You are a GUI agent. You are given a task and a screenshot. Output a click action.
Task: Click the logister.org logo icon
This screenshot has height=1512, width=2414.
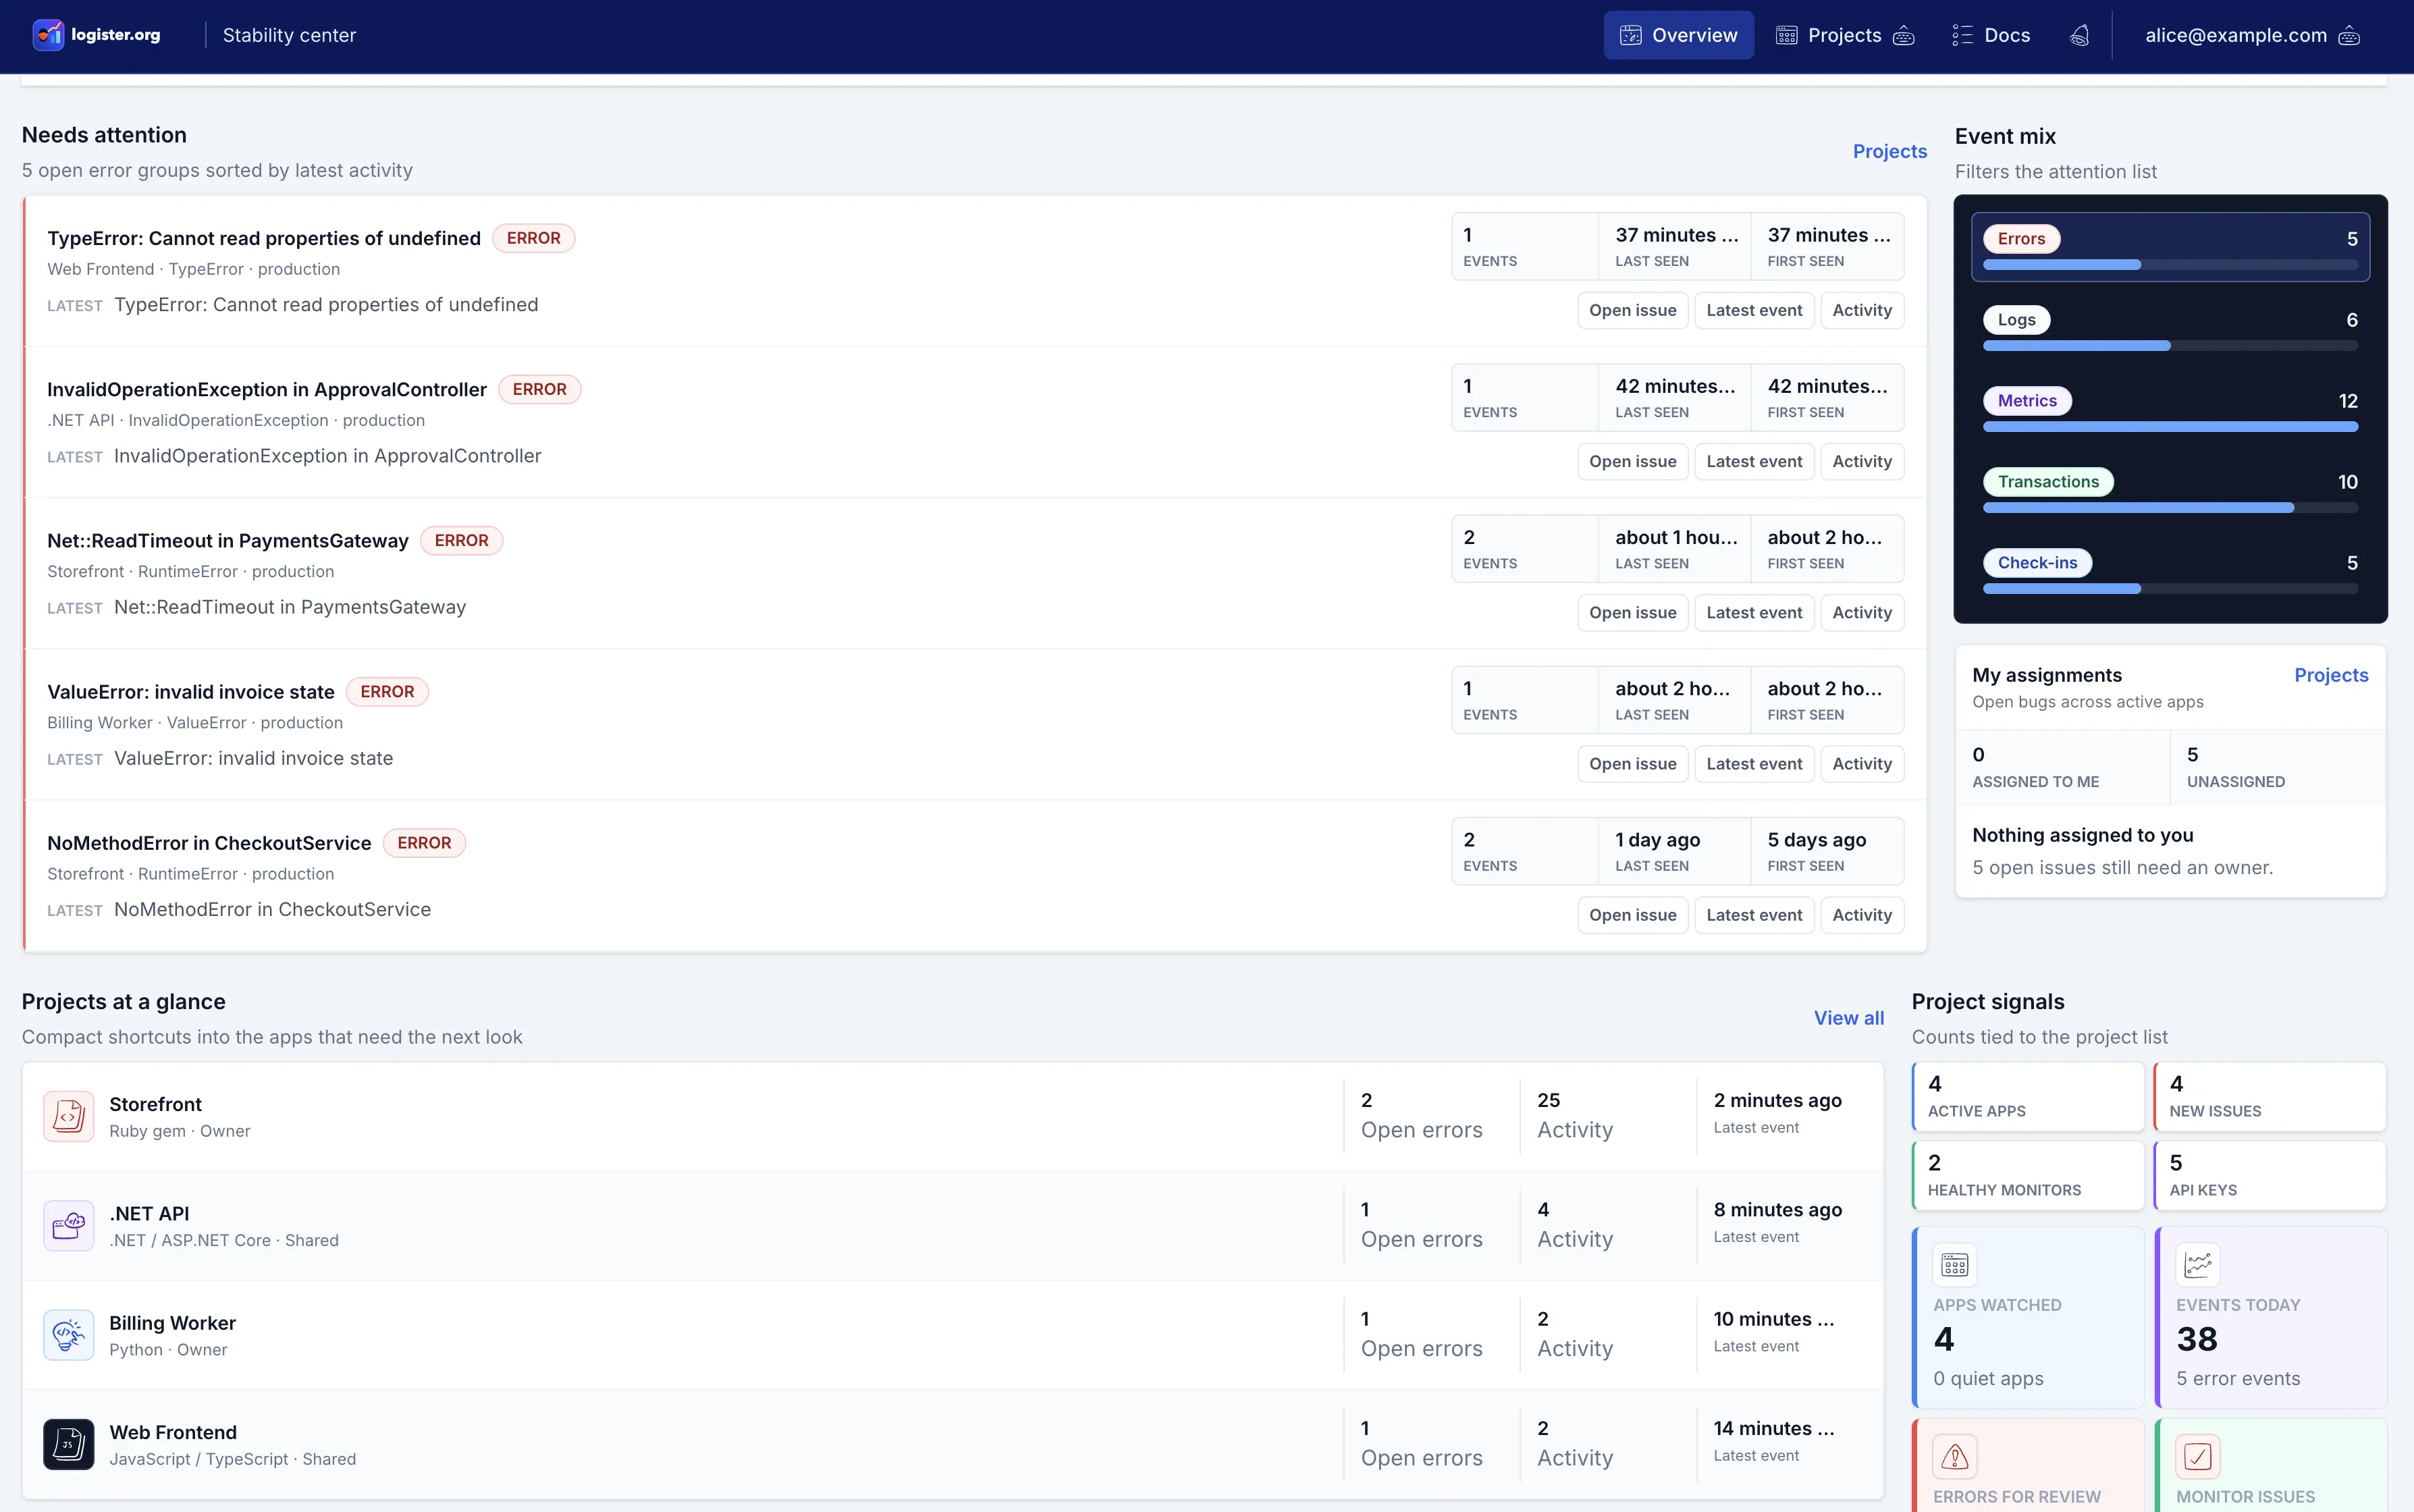(48, 35)
